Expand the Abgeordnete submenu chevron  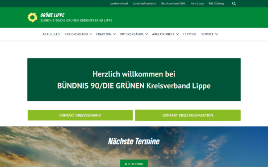tap(177, 34)
